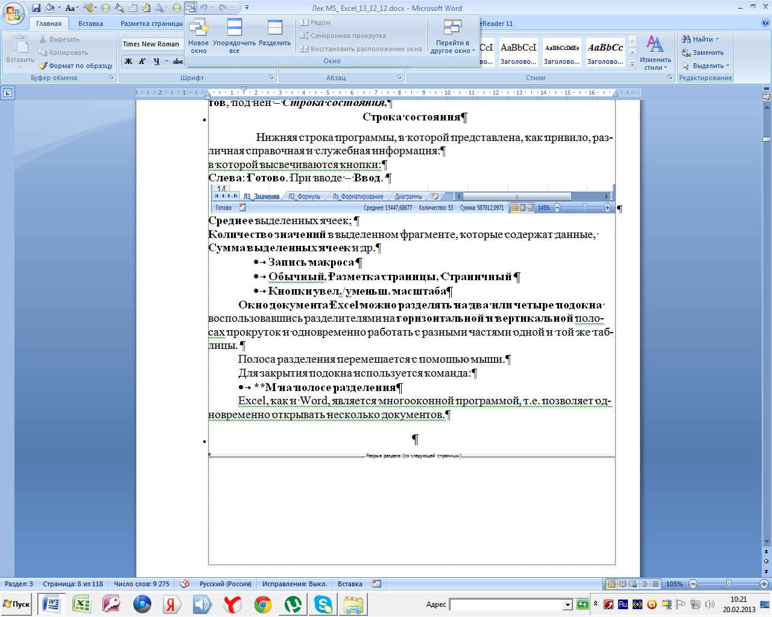Save the document via Quick Access toolbar
772x617 pixels.
[36, 8]
